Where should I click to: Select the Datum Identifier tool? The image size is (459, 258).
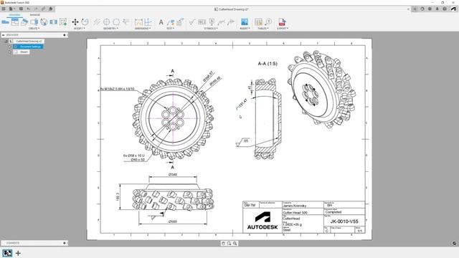[x=212, y=22]
